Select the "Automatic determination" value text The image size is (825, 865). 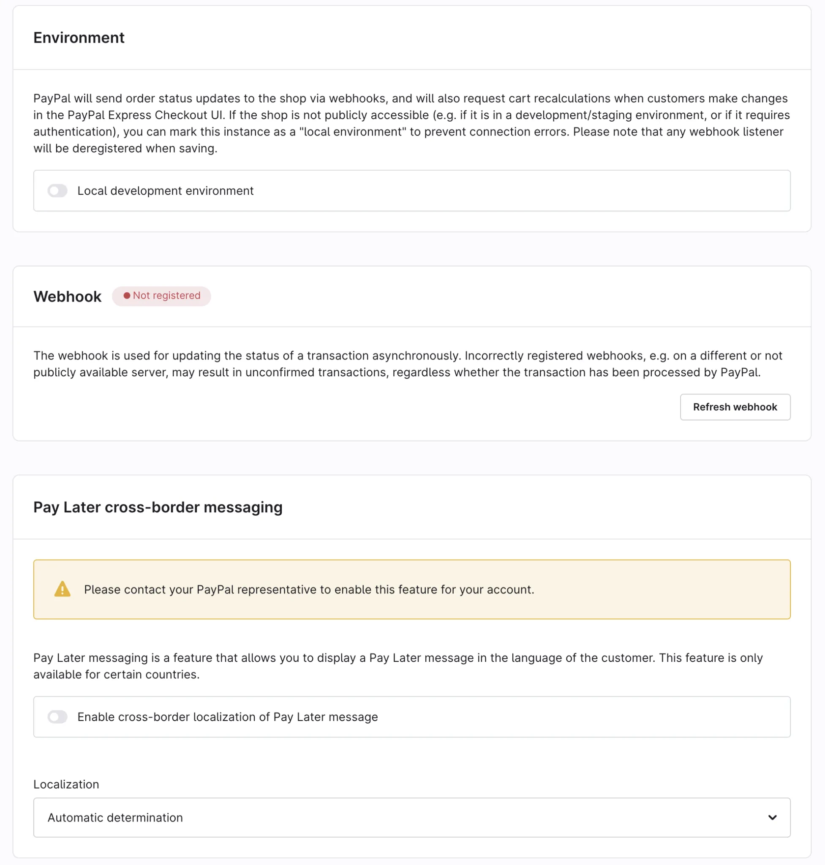tap(115, 818)
